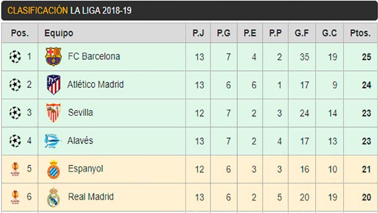Click Barcelona's 25 points value
The width and height of the screenshot is (378, 213).
tap(367, 57)
